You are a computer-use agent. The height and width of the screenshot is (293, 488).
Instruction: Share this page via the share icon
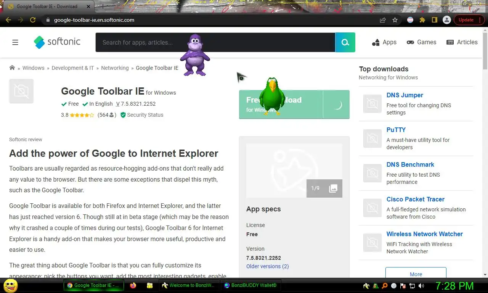click(383, 20)
